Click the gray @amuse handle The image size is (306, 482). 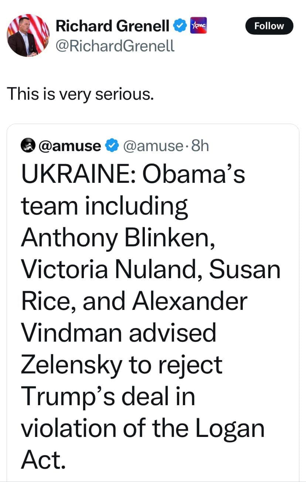click(x=152, y=146)
